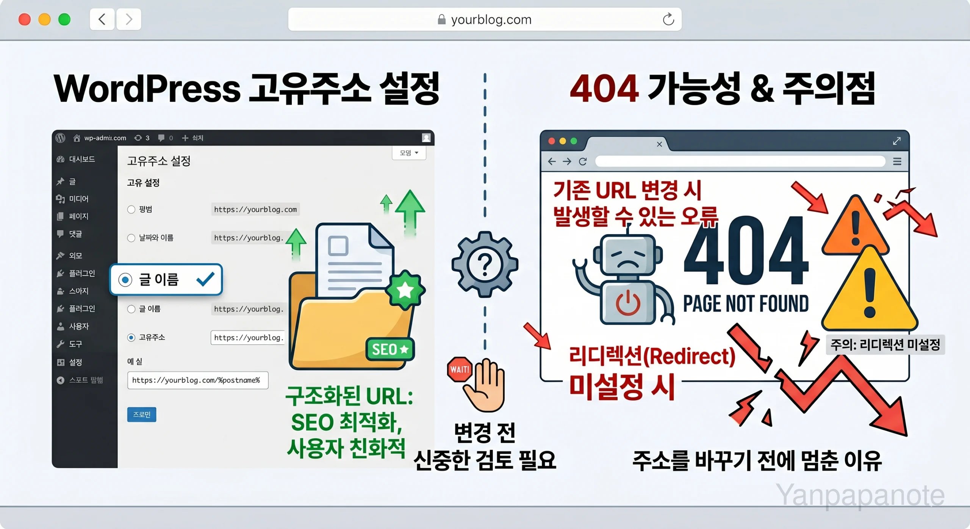
Task: Select the plain 글 이름 radio above 고유주소
Action: click(x=131, y=309)
